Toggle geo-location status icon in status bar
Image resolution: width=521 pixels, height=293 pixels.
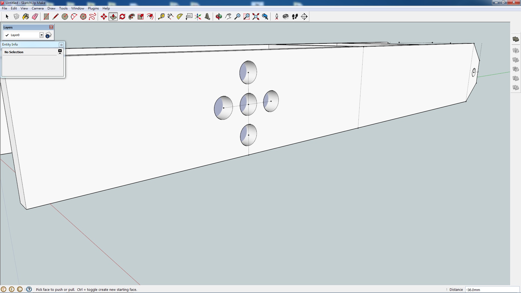point(4,289)
